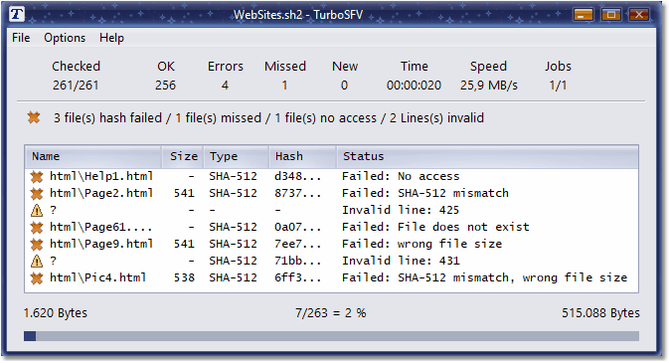This screenshot has height=363, width=669.
Task: Open the Help menu
Action: pyautogui.click(x=111, y=38)
